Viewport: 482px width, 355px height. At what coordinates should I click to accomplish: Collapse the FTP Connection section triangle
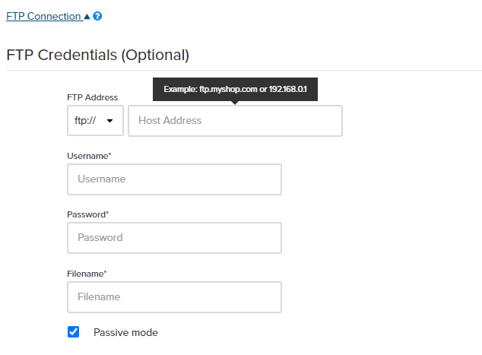click(87, 16)
